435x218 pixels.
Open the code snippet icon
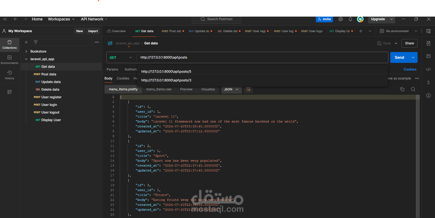(428, 69)
